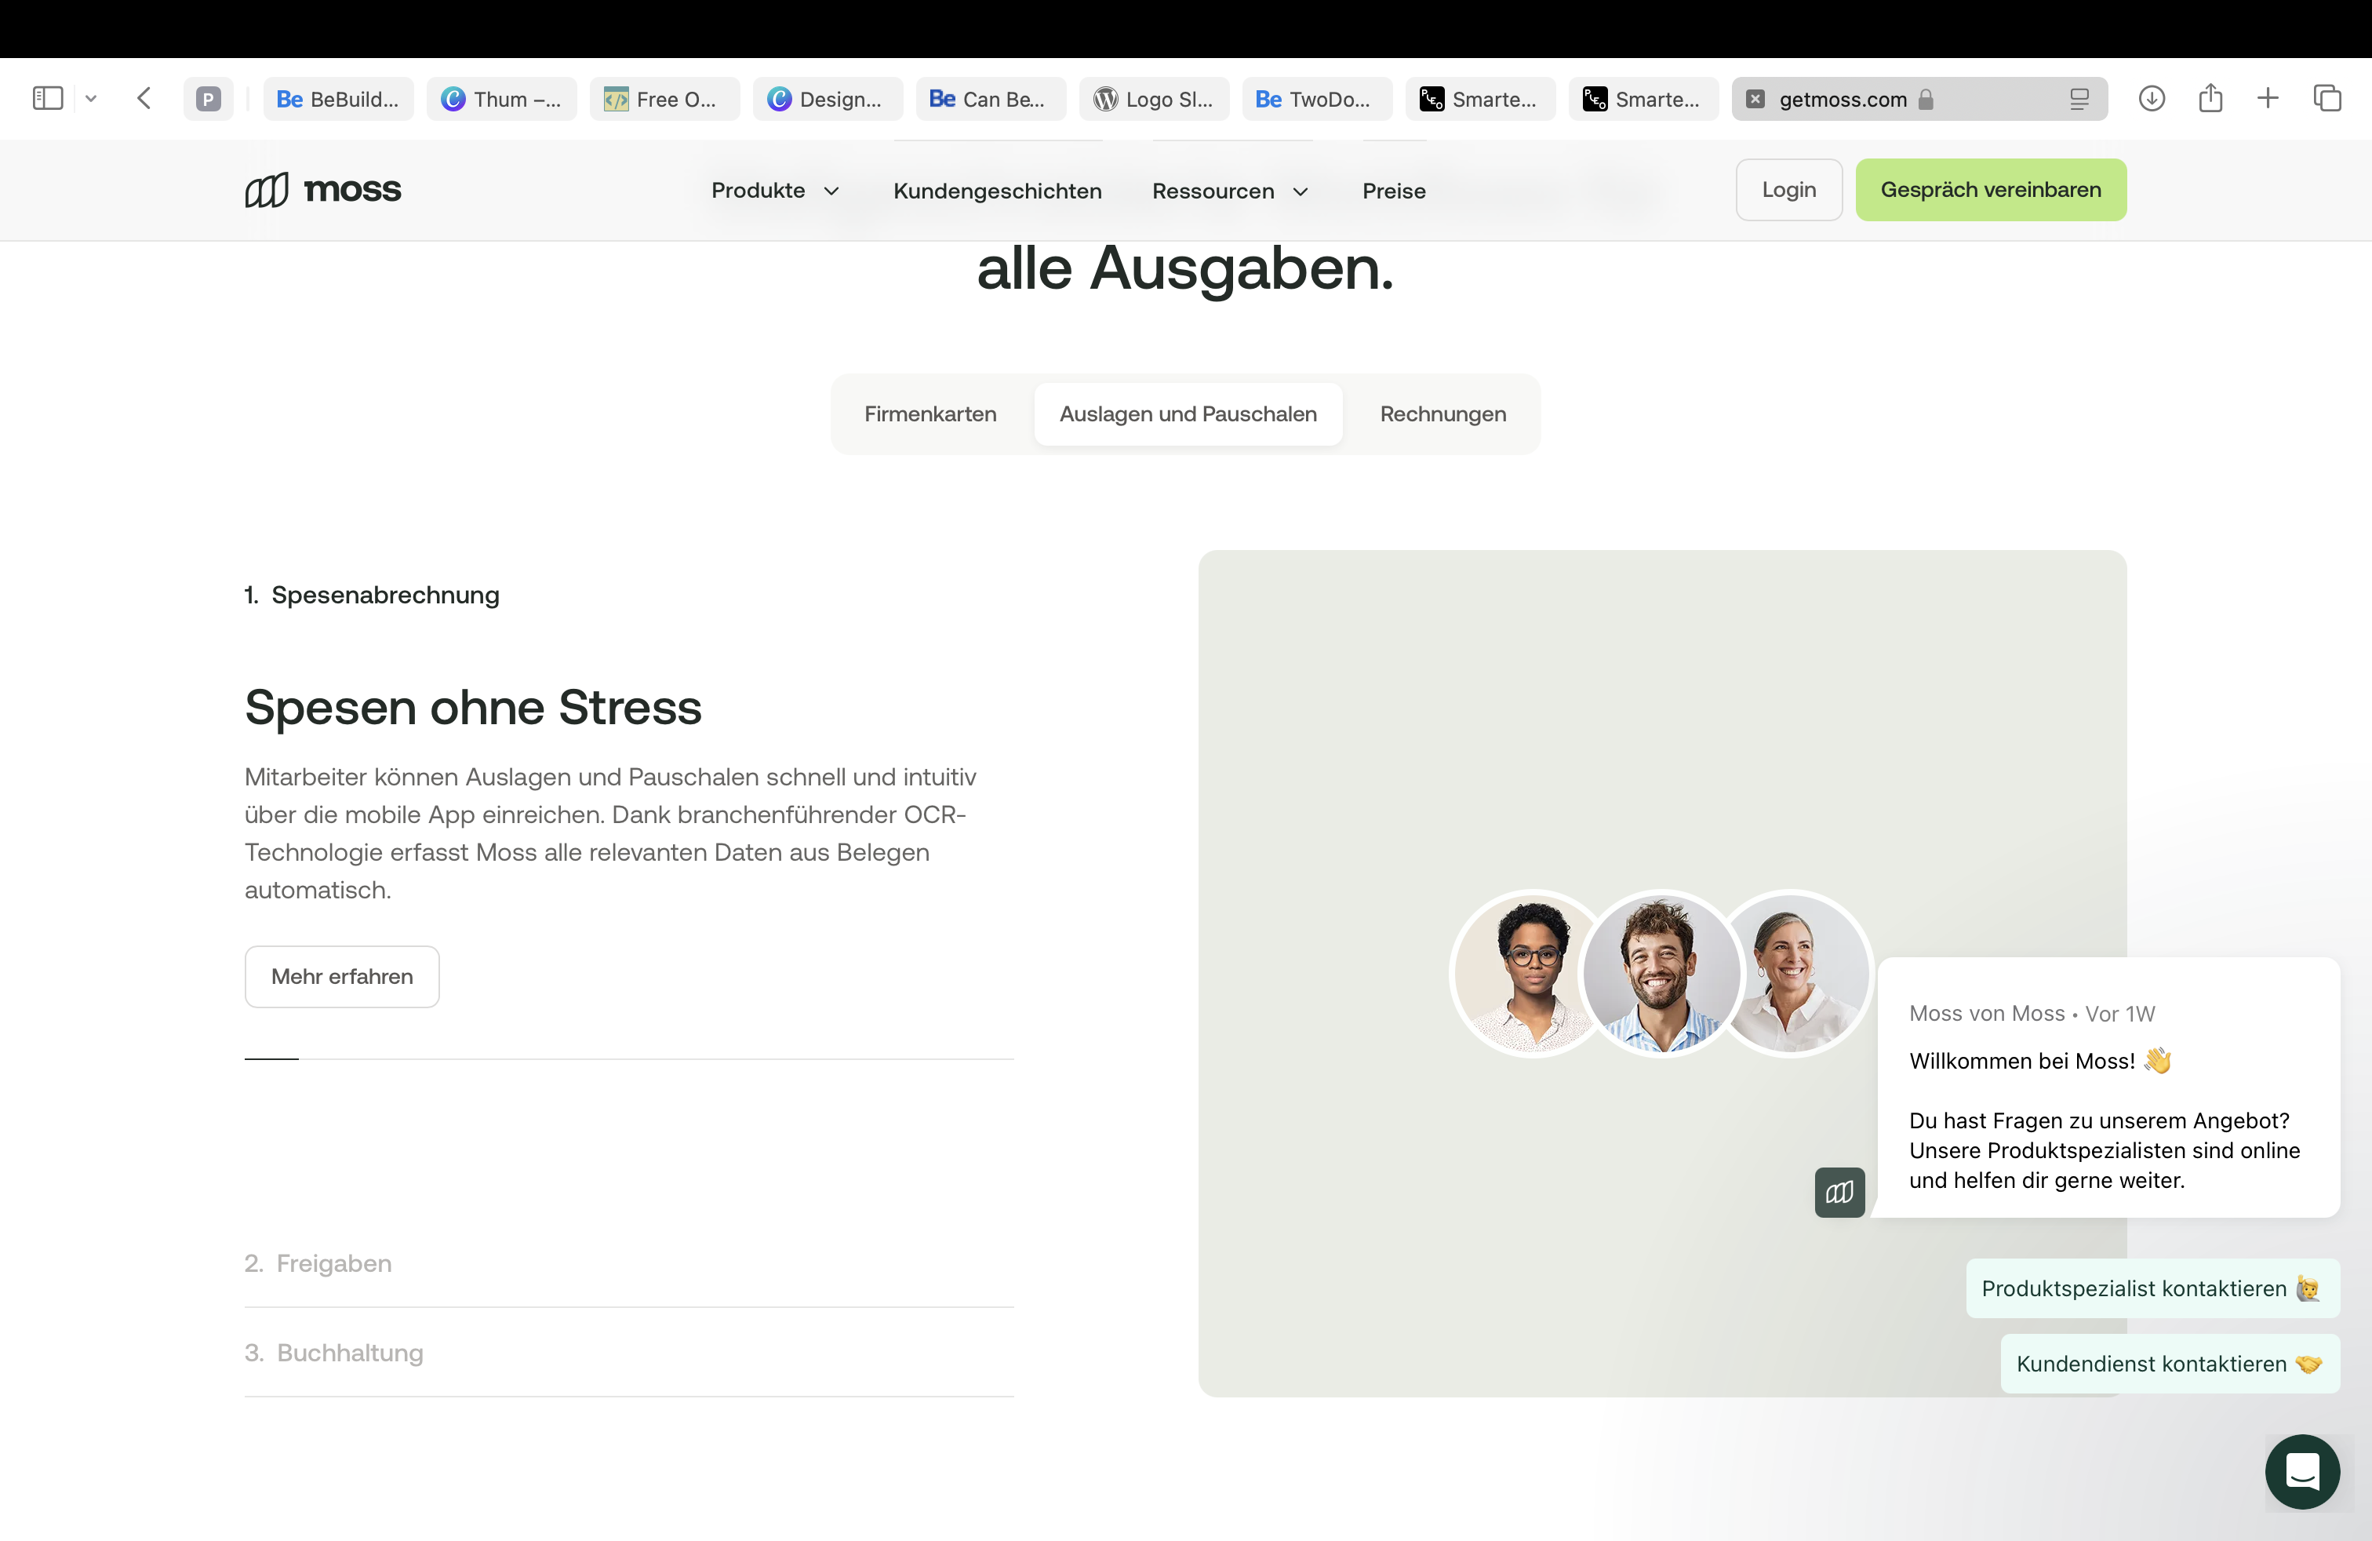Open the Reader view icon in address bar

point(2079,99)
